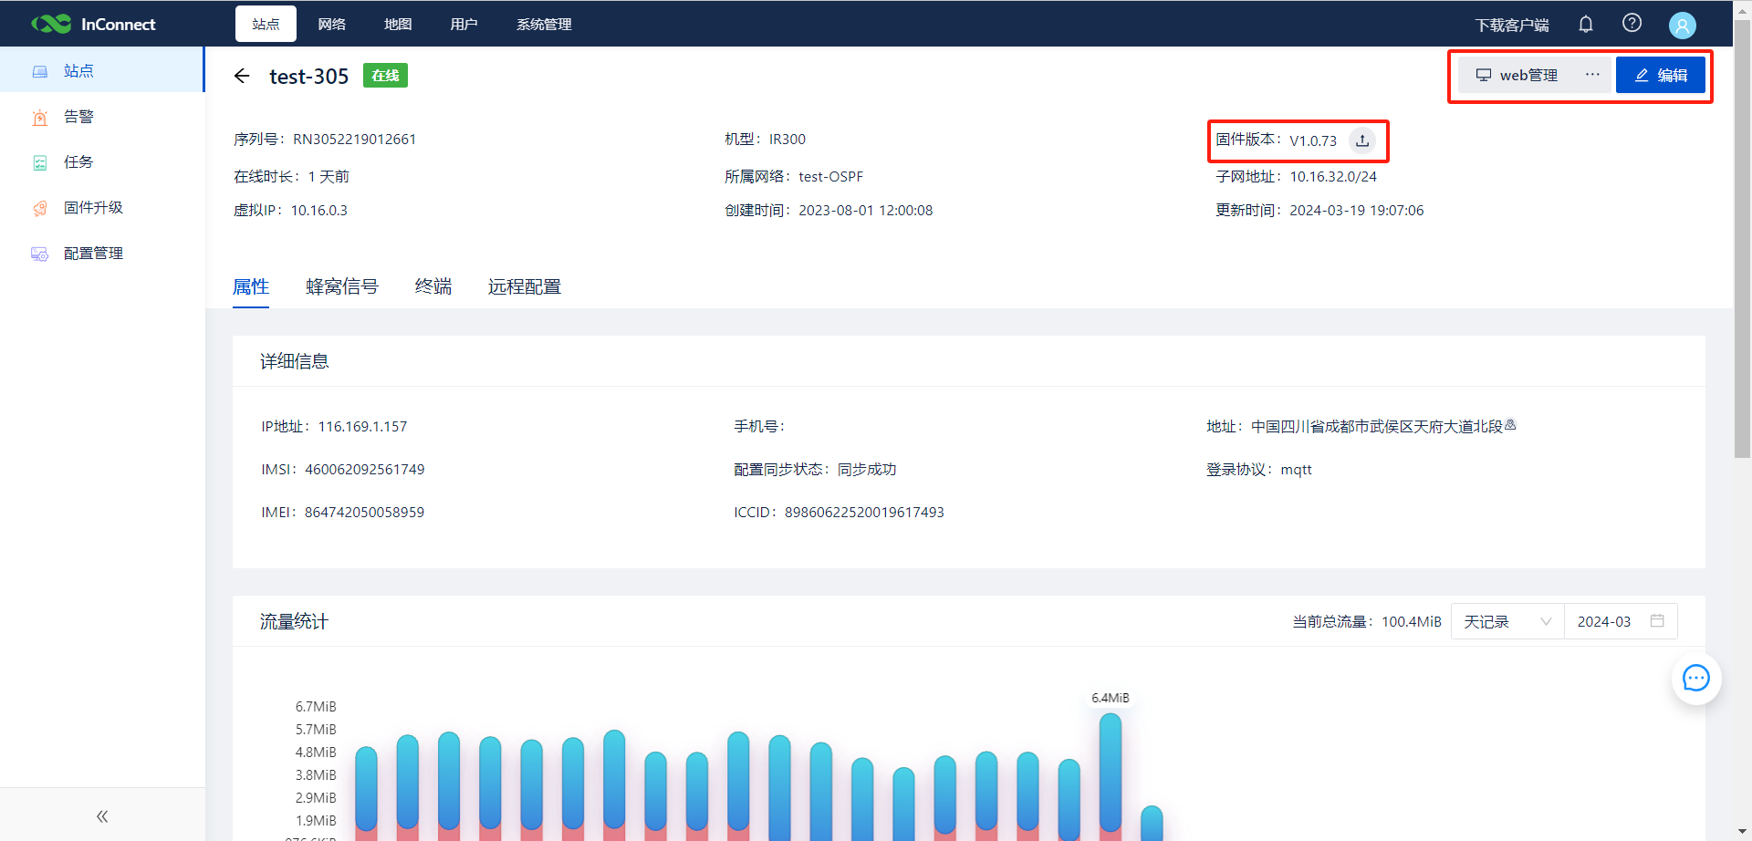Image resolution: width=1752 pixels, height=841 pixels.
Task: Open the 2024-03 date picker field
Action: [1621, 621]
